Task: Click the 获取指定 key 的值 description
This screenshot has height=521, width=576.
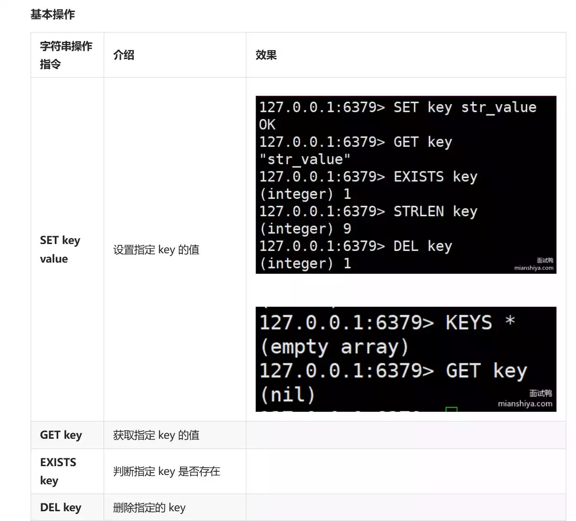Action: [156, 435]
